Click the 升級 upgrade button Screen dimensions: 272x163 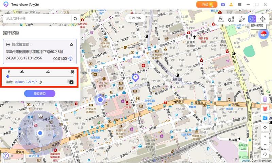click(207, 4)
